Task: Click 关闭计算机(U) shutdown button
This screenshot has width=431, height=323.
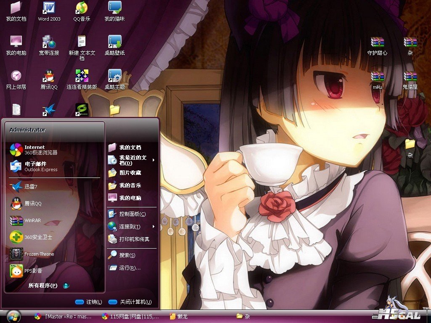Action: [130, 302]
